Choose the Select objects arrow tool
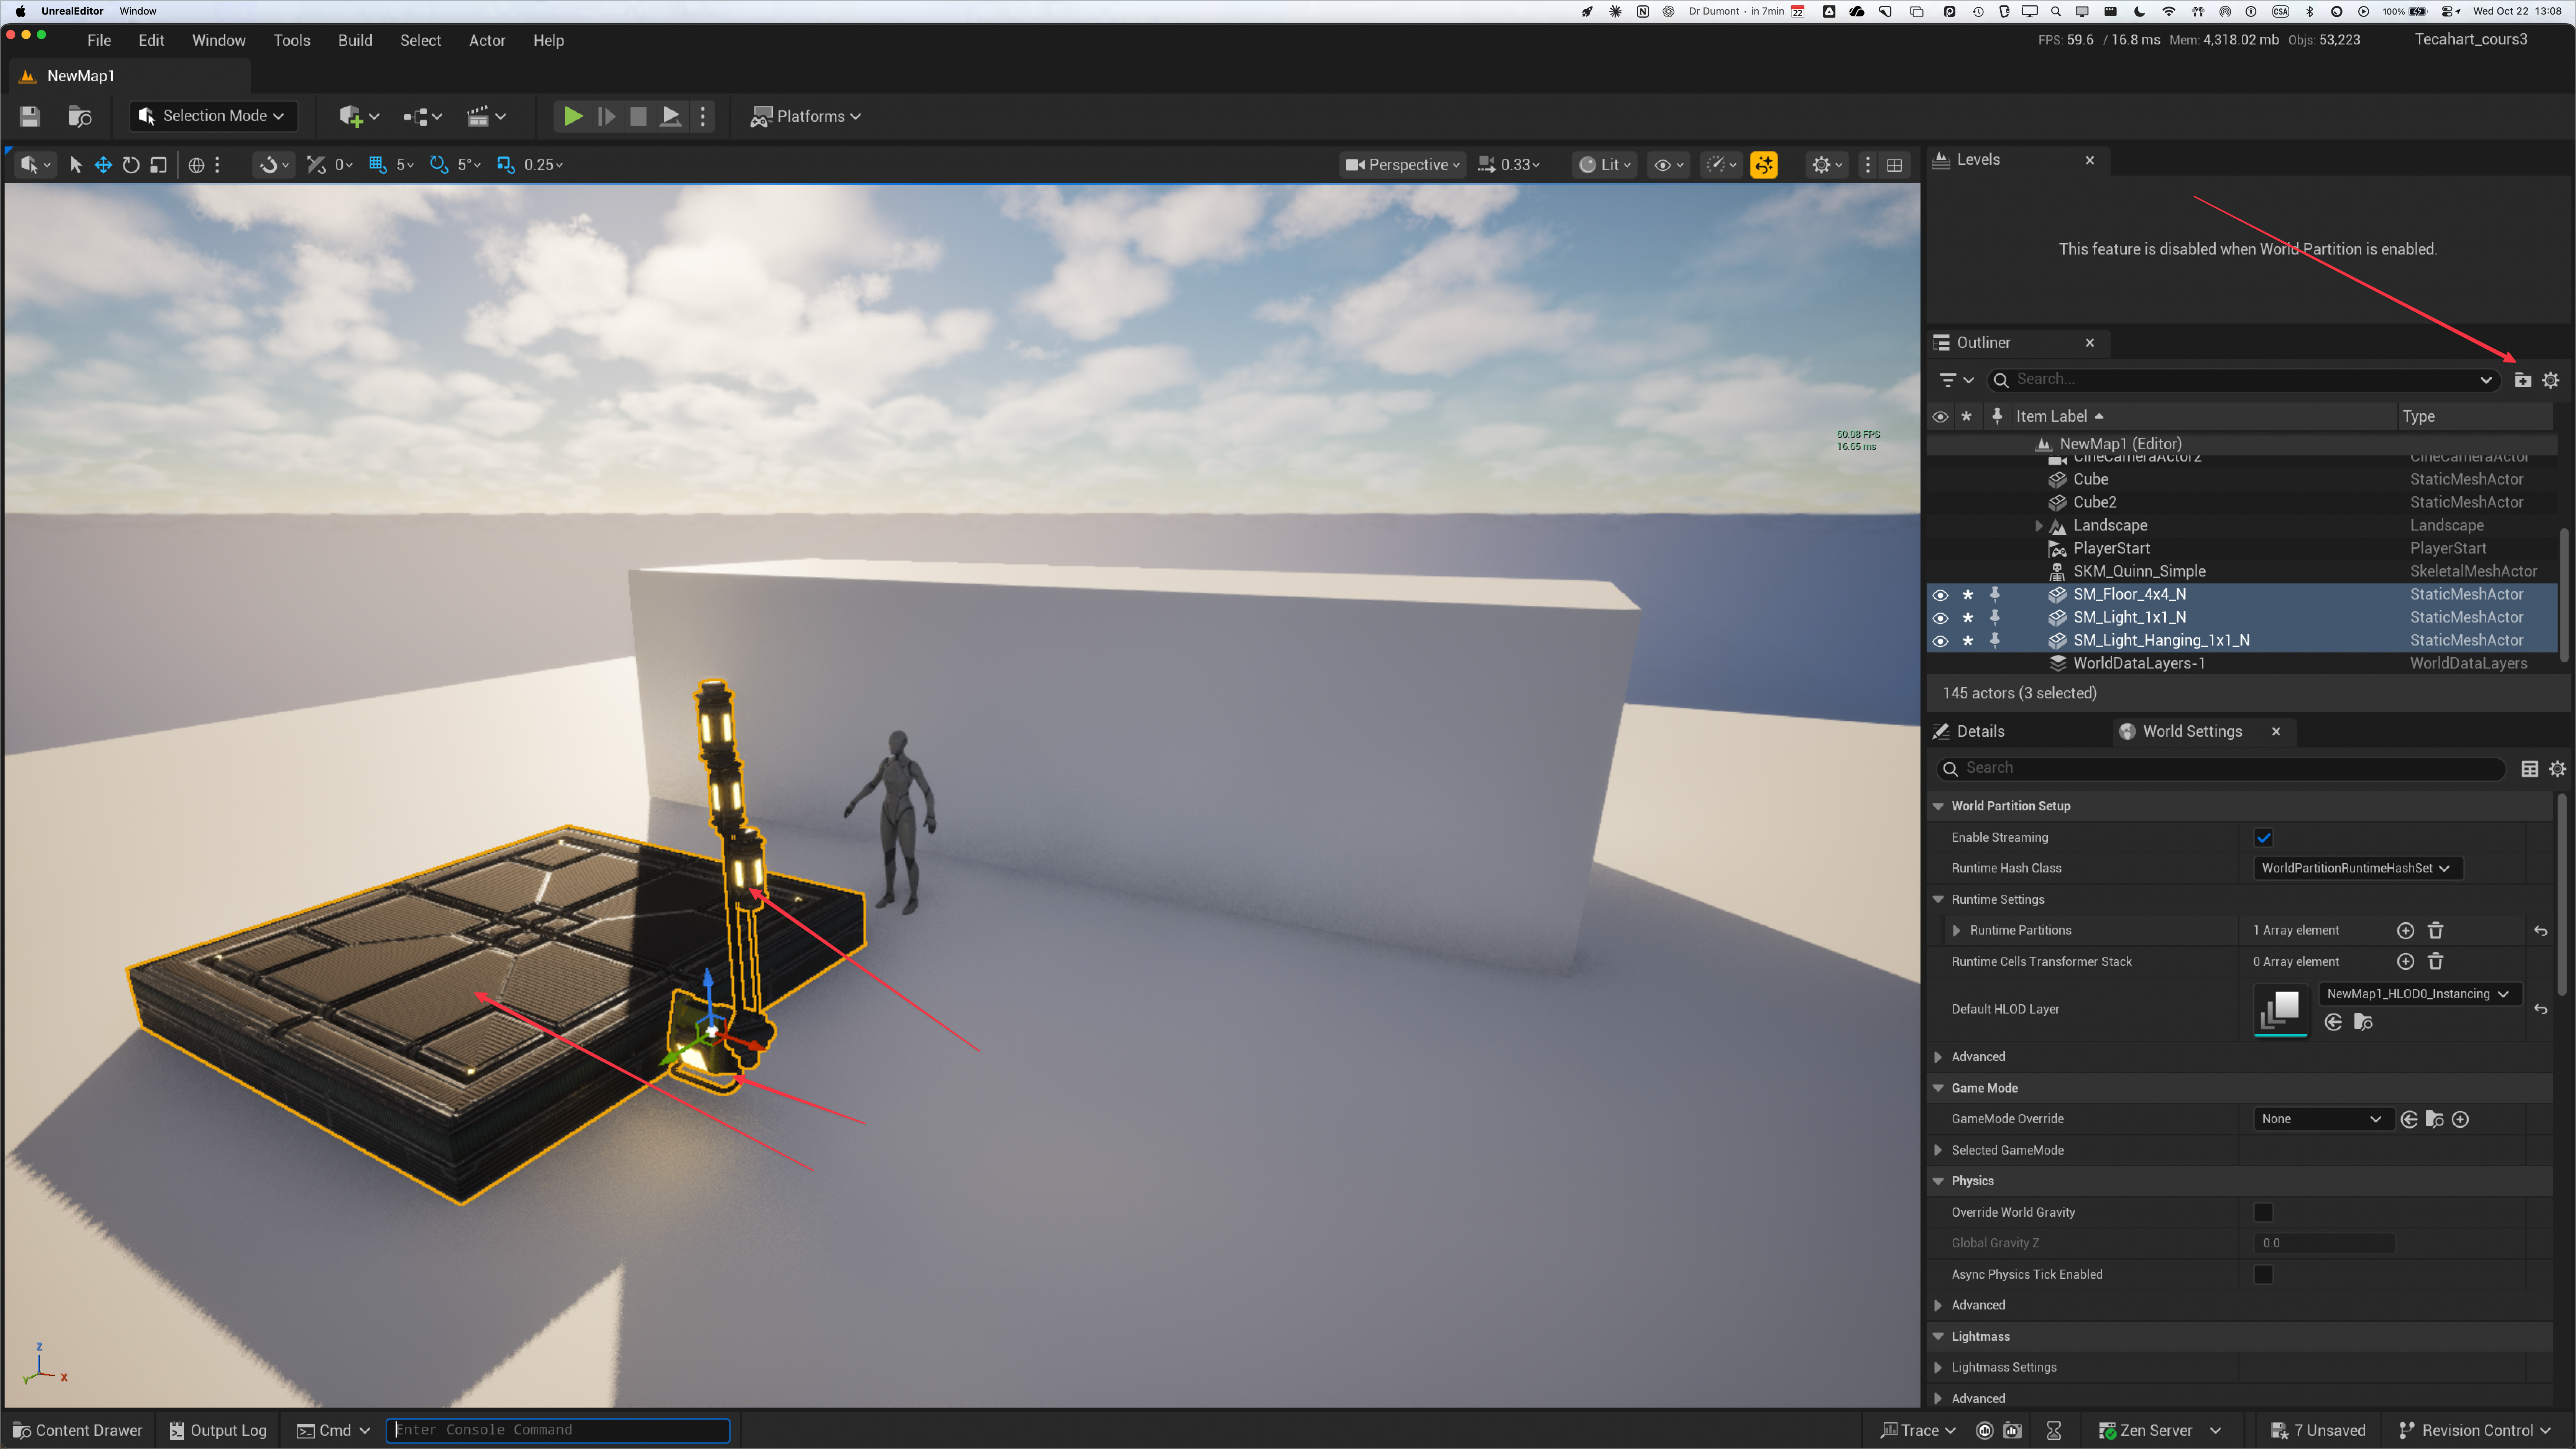Viewport: 2576px width, 1449px height. point(75,165)
